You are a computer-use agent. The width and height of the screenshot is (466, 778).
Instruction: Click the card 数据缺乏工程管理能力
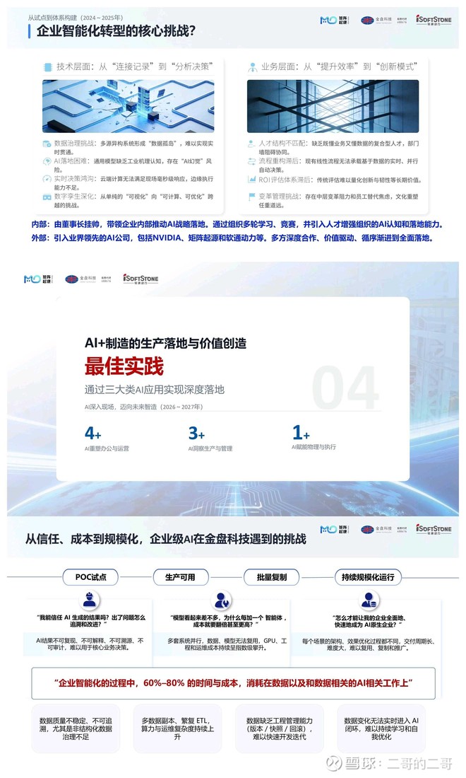pyautogui.click(x=280, y=728)
